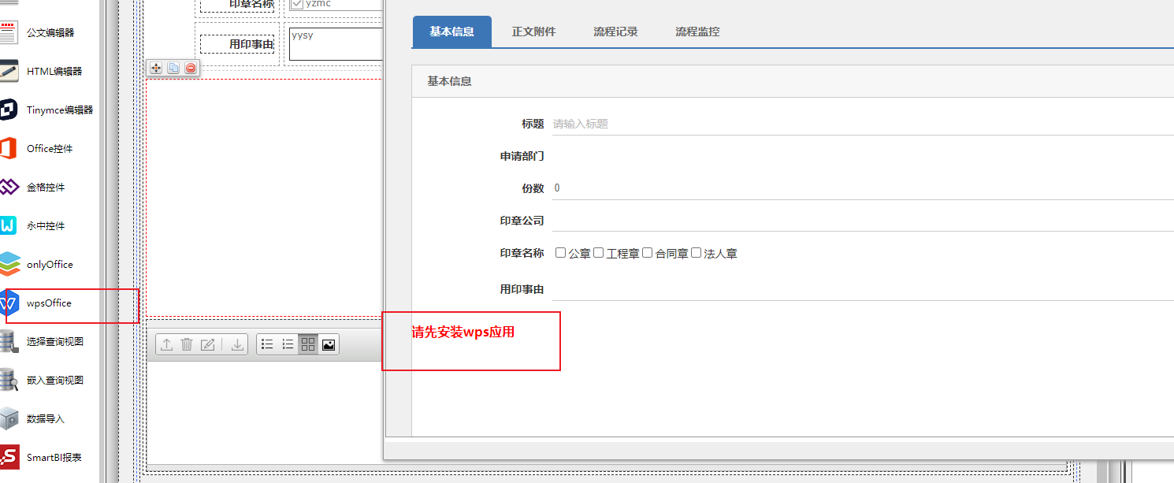Screen dimensions: 1174x483
Task: Click the 请先安装wps应用 message
Action: [x=463, y=332]
